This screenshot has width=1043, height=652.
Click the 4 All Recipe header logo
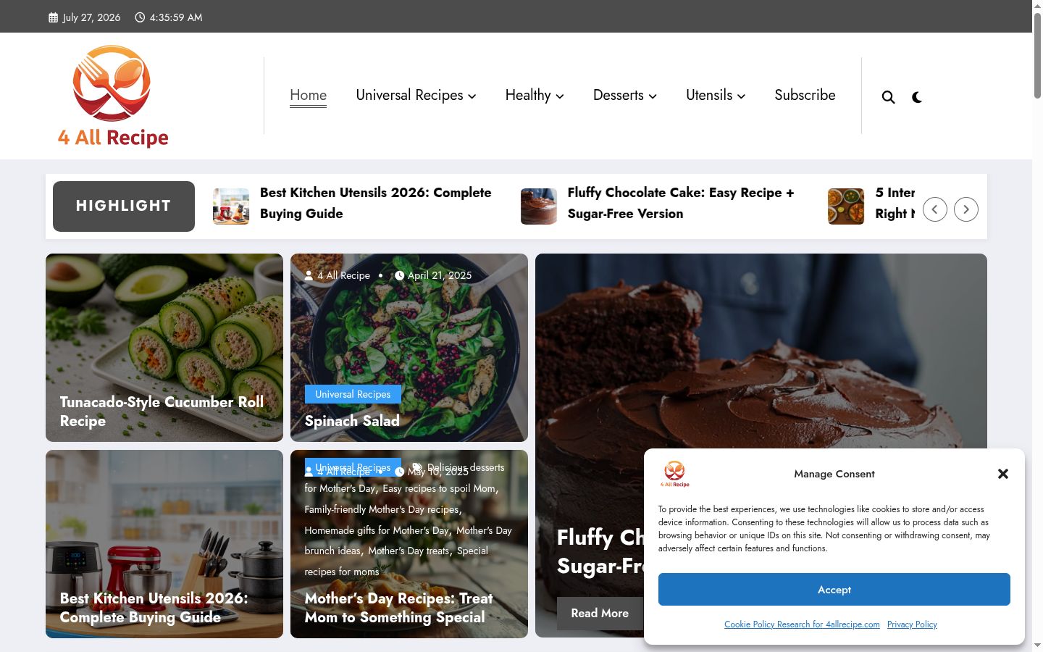tap(113, 96)
